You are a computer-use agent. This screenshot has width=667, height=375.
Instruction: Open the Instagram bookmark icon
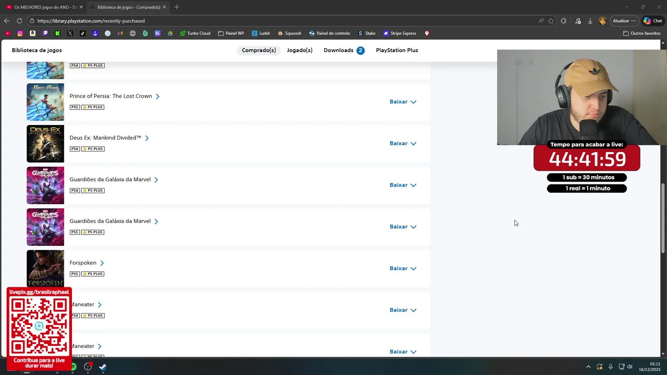coord(20,33)
